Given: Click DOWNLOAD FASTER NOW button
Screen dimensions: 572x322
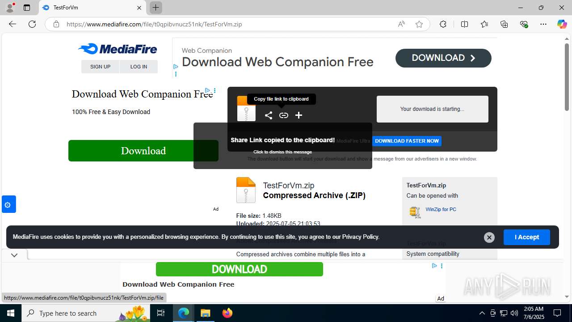Looking at the screenshot, I should 407,141.
